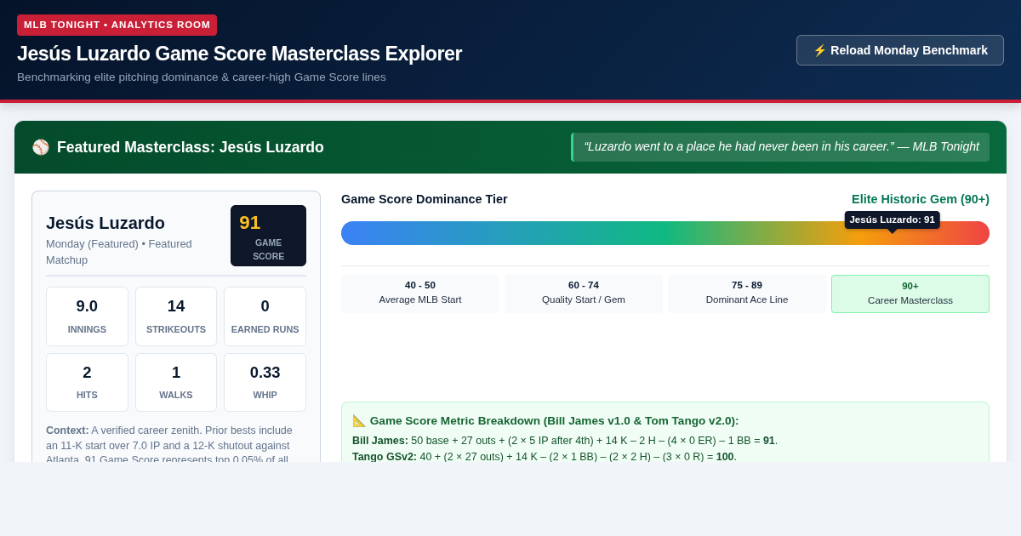Click the Bill James formula line
1021x536 pixels.
(565, 441)
